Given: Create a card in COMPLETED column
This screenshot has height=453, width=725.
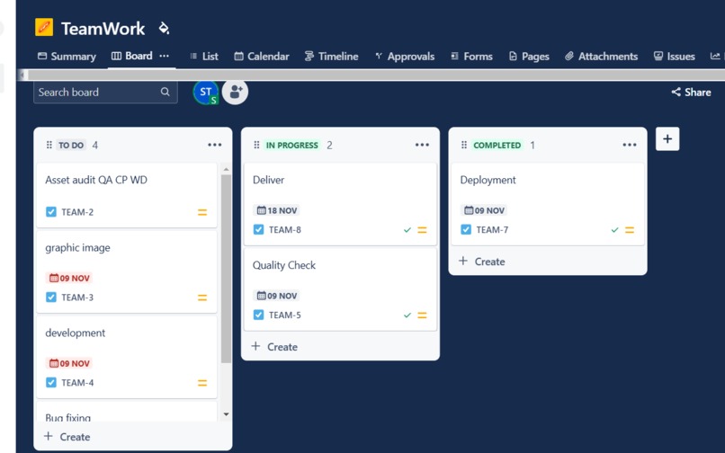Looking at the screenshot, I should coord(482,262).
